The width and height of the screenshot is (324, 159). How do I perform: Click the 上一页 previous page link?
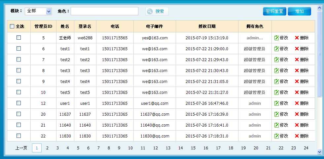21,148
